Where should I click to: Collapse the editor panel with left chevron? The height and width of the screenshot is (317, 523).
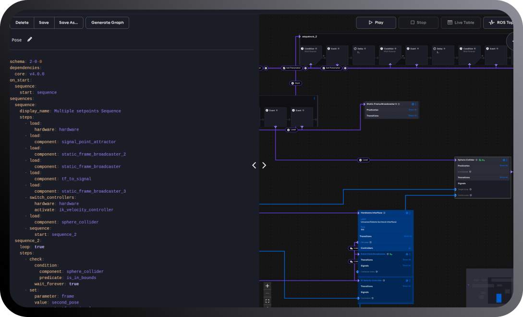(x=254, y=165)
